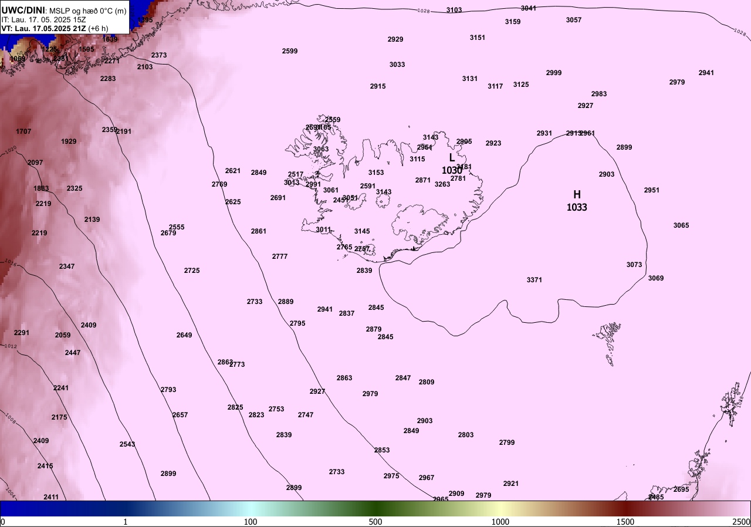Click the 2691 height value
This screenshot has height=527, width=751.
pyautogui.click(x=278, y=198)
